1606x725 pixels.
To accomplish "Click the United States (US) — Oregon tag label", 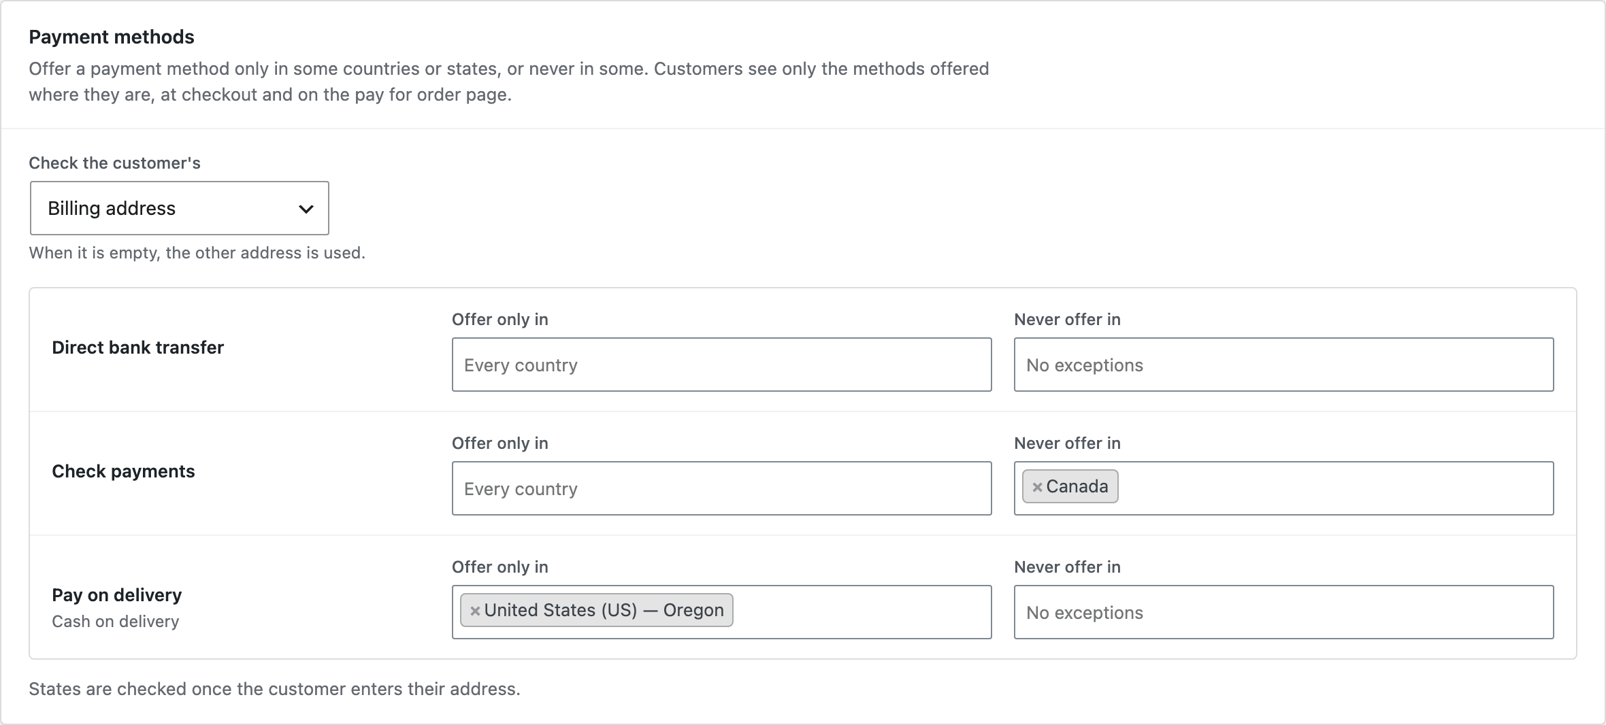I will [604, 610].
